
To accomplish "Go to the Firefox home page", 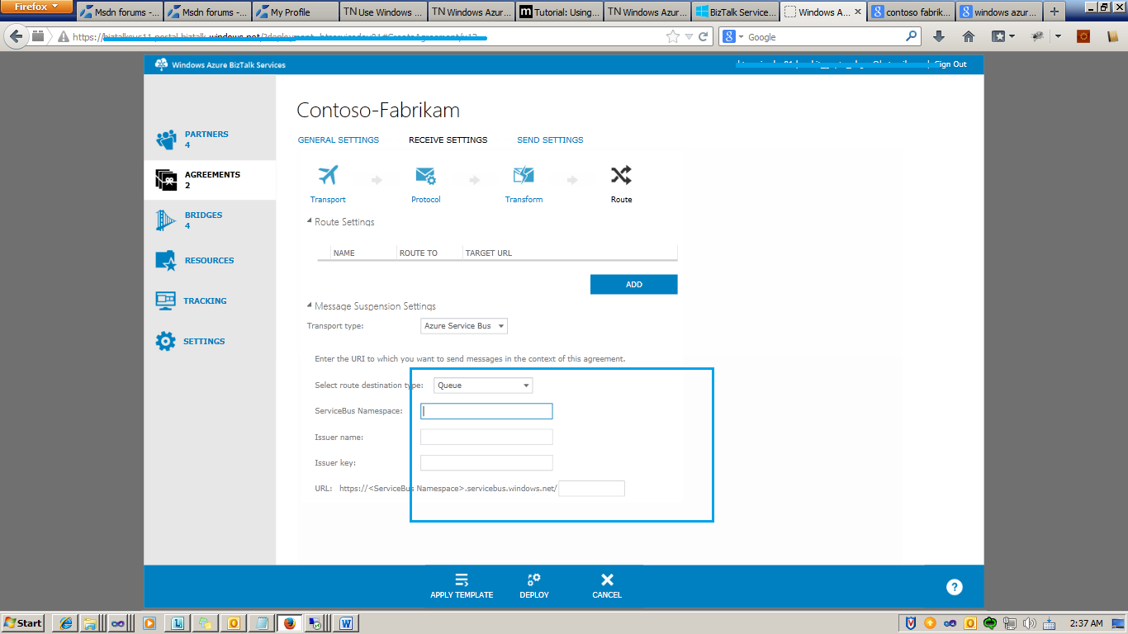I will 969,36.
